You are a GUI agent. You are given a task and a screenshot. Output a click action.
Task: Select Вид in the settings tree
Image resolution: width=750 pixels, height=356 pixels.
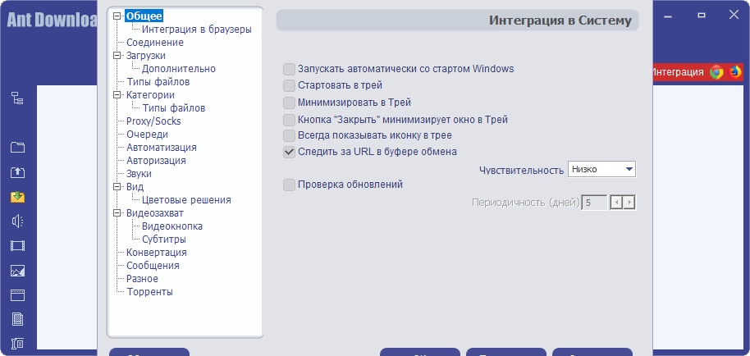135,186
